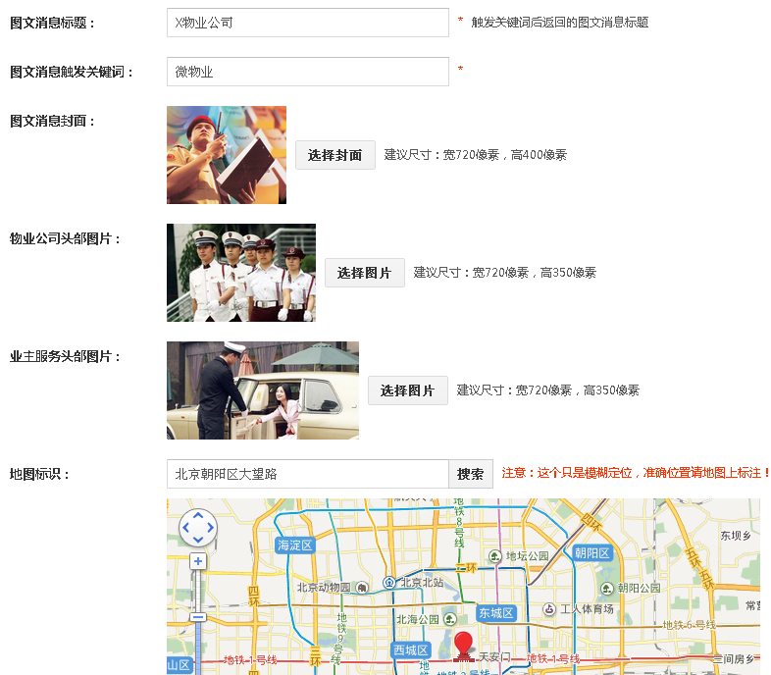Click the 图文消息封面 cover thumbnail
This screenshot has height=675, width=771.
pos(227,155)
